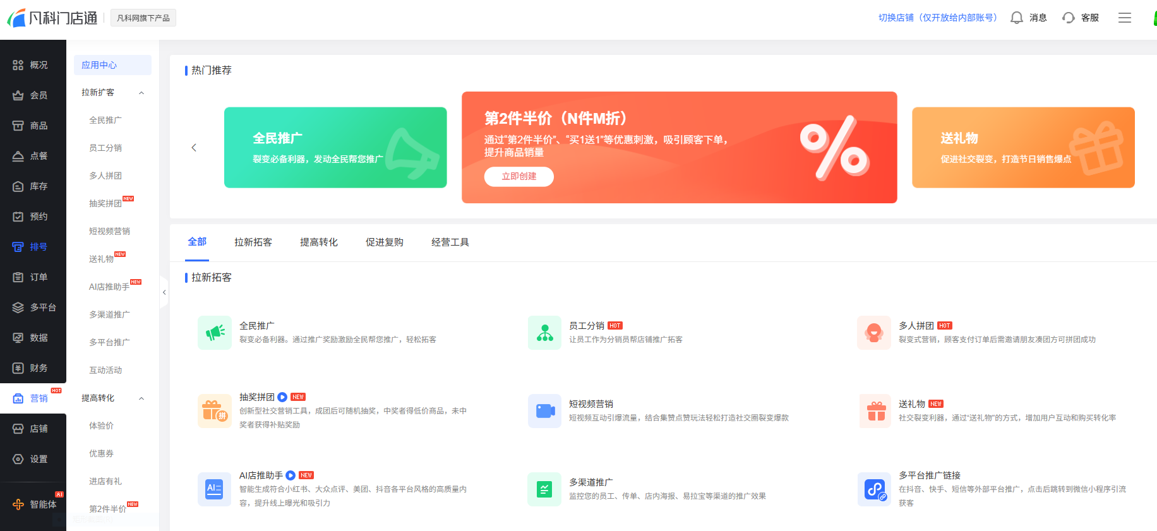Open the 库存 inventory icon
Image resolution: width=1157 pixels, height=531 pixels.
coord(18,186)
